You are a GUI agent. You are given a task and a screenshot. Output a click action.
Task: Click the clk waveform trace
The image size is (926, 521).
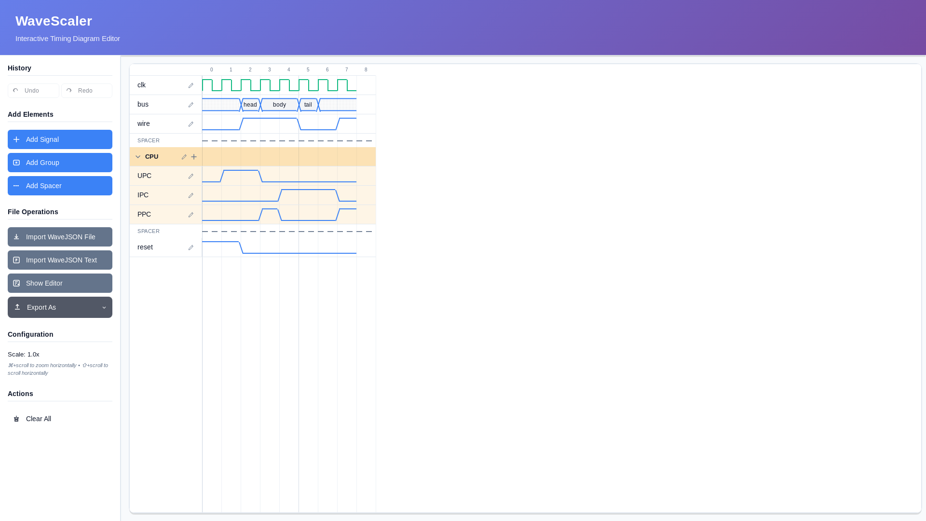pyautogui.click(x=279, y=85)
